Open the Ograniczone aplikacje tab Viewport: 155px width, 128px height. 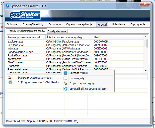(79, 24)
